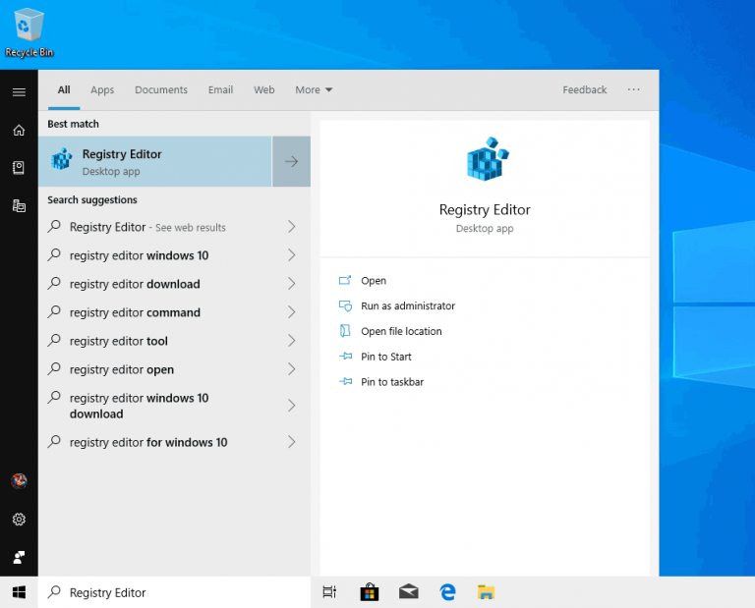Open the Settings gear icon
Image resolution: width=755 pixels, height=608 pixels.
pyautogui.click(x=19, y=519)
